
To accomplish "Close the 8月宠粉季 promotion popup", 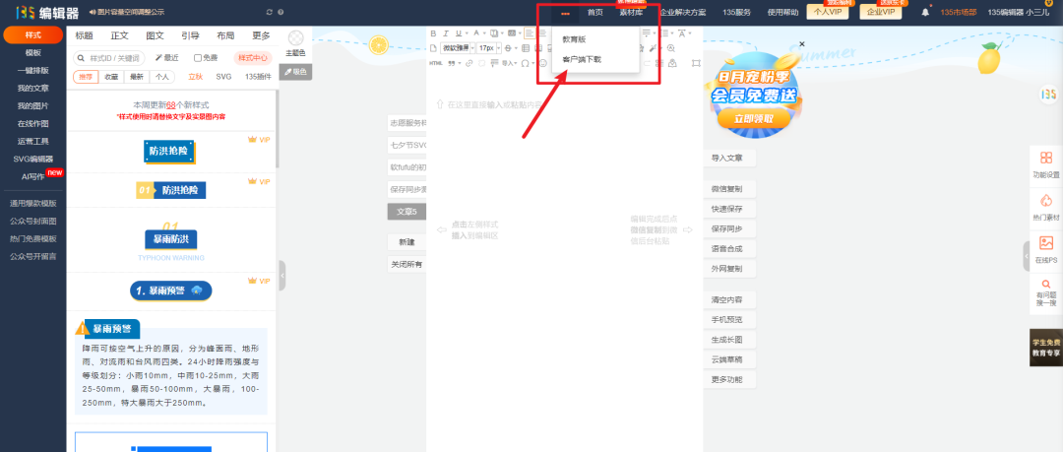I will [802, 44].
